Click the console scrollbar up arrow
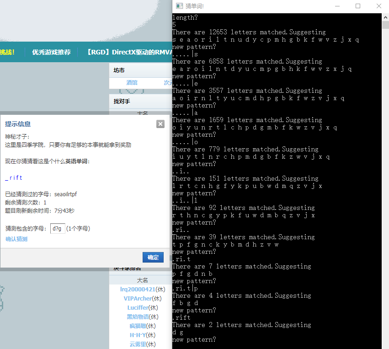Image resolution: width=389 pixels, height=349 pixels. [x=385, y=17]
